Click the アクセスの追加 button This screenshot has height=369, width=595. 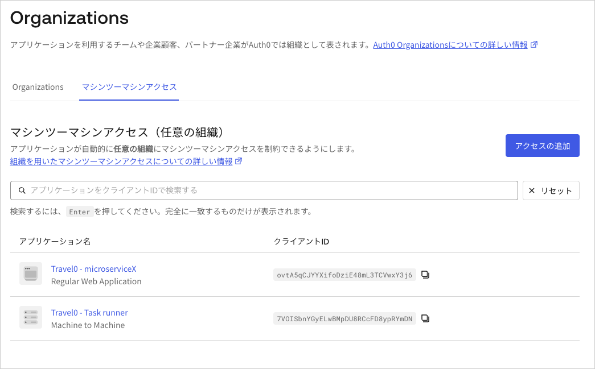542,146
